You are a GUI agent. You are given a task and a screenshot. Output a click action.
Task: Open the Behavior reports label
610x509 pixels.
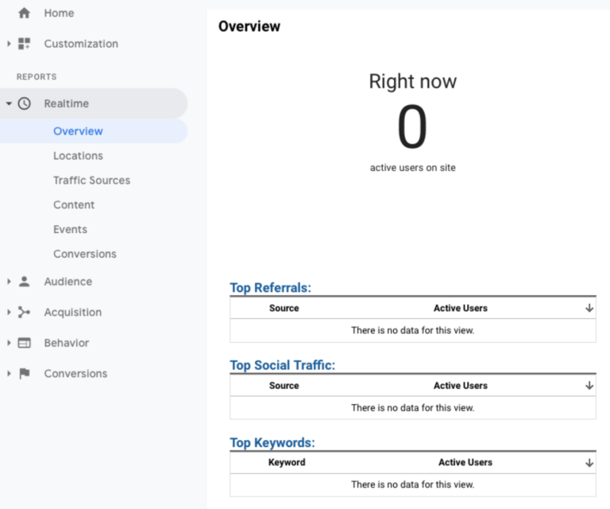[x=67, y=343]
